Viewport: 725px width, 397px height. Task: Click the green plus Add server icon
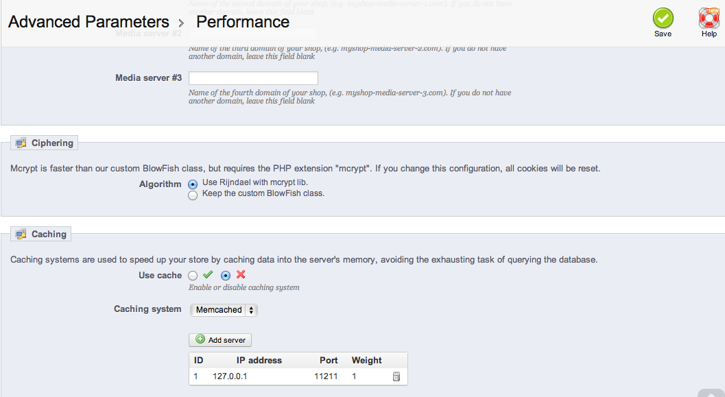(x=200, y=339)
